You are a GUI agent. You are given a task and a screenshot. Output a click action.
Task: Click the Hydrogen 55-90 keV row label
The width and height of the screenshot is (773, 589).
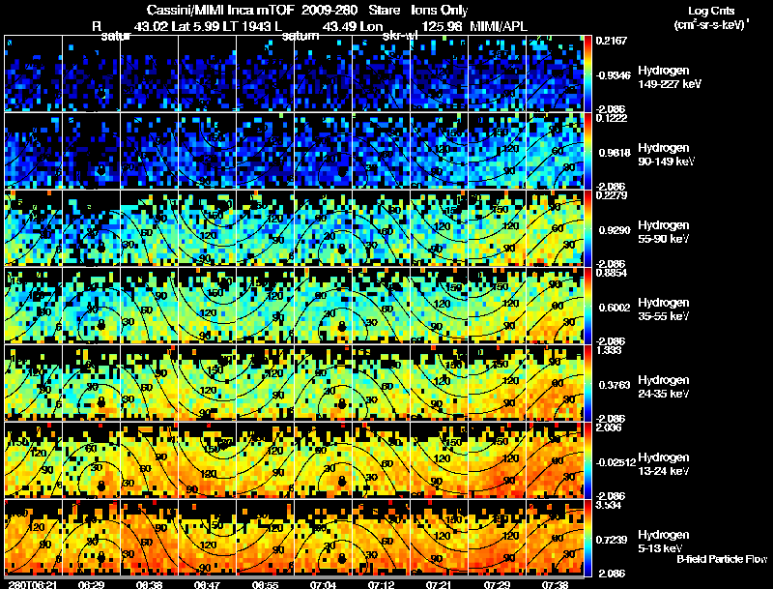pyautogui.click(x=664, y=232)
